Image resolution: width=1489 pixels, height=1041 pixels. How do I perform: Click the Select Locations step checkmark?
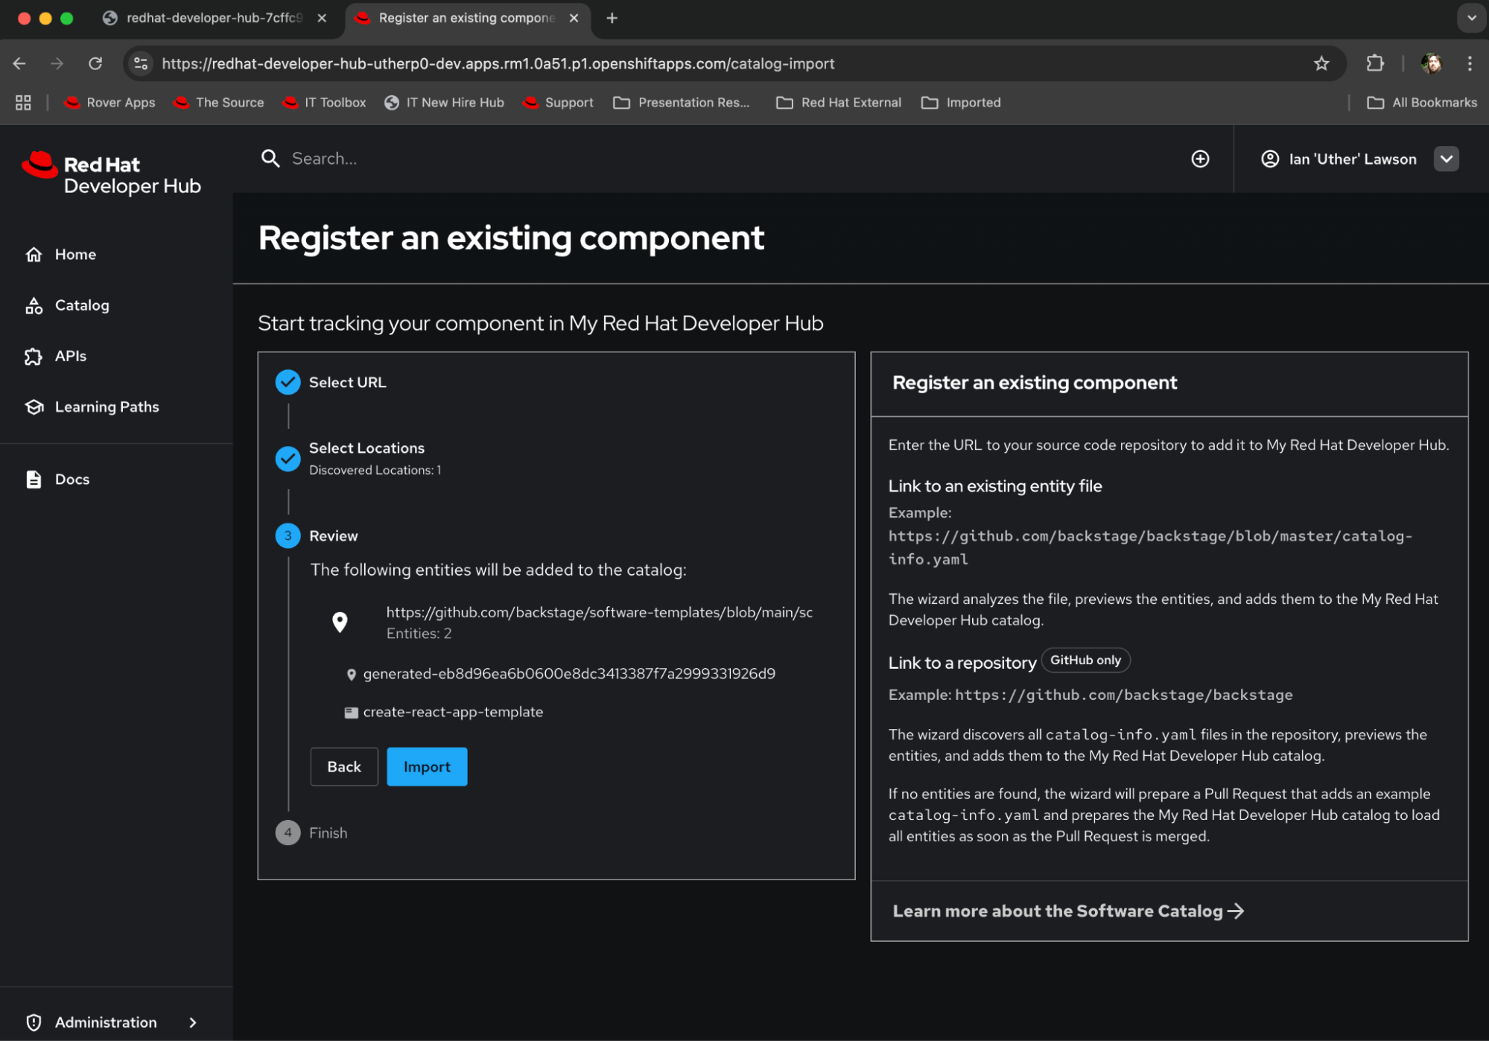288,458
